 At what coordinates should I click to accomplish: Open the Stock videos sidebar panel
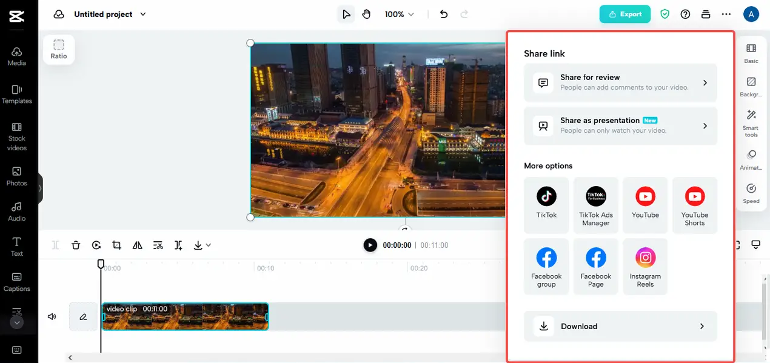pyautogui.click(x=17, y=136)
